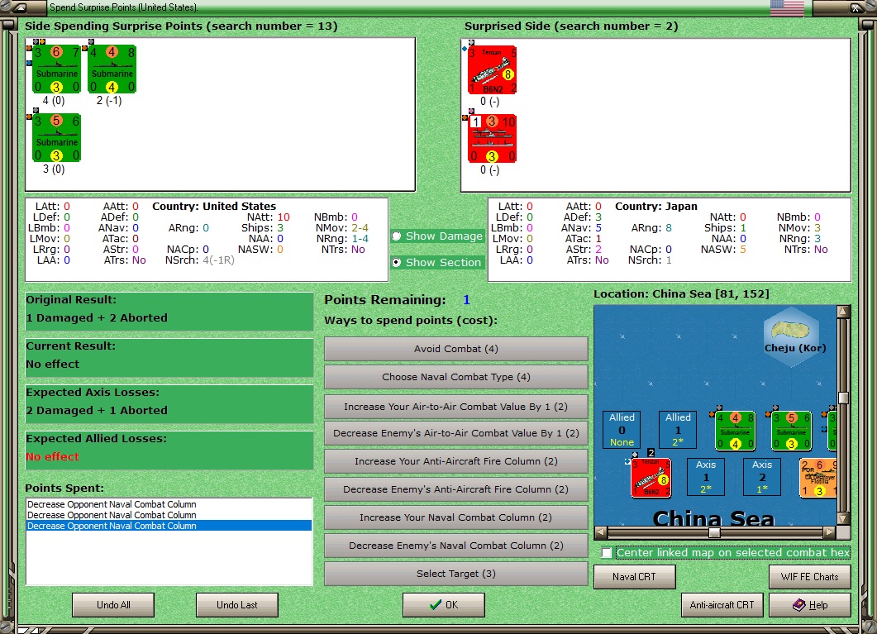Click Avoid Combat (4) button
The height and width of the screenshot is (634, 877).
click(455, 349)
